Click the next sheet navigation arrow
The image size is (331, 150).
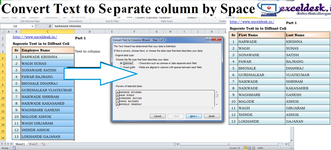point(9,144)
